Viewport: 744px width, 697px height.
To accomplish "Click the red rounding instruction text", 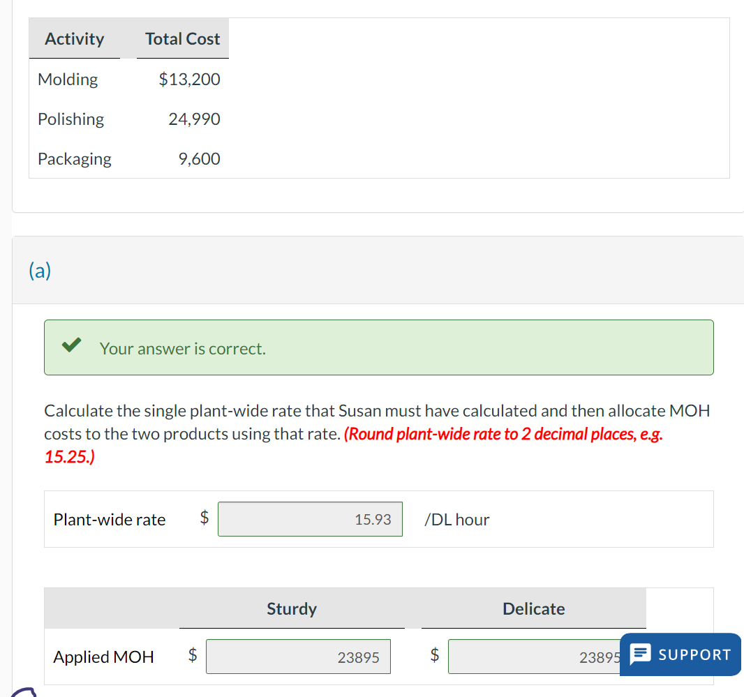I will pyautogui.click(x=503, y=434).
